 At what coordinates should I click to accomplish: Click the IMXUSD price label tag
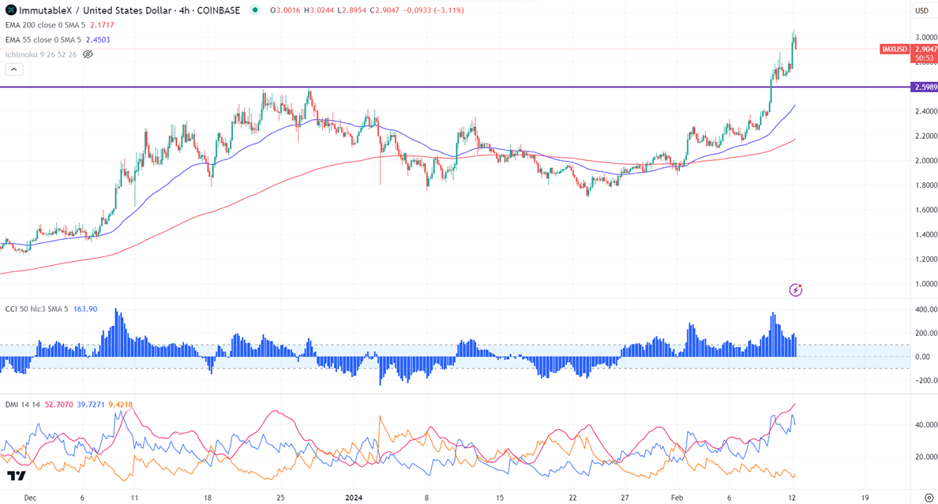(895, 49)
